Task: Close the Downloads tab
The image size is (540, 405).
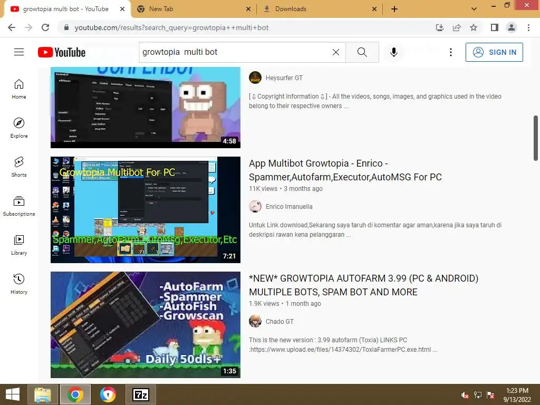Action: click(374, 9)
